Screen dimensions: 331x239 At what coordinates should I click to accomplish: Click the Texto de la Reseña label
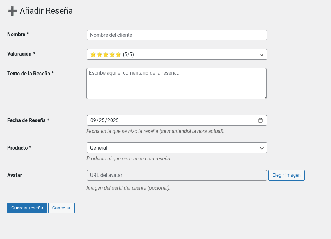coord(30,74)
